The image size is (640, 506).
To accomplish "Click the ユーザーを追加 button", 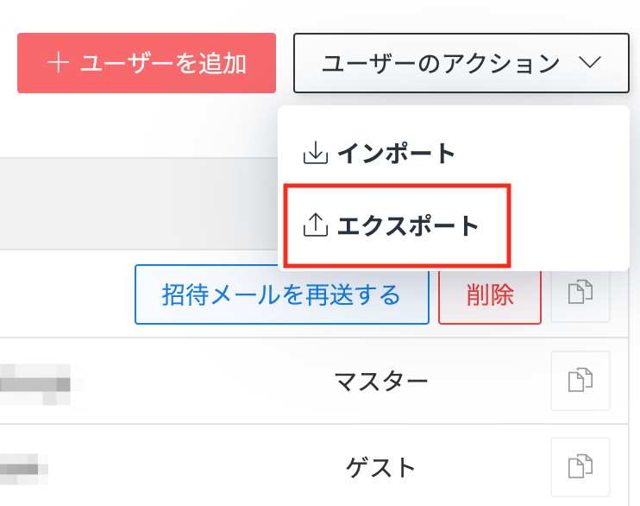I will click(147, 63).
